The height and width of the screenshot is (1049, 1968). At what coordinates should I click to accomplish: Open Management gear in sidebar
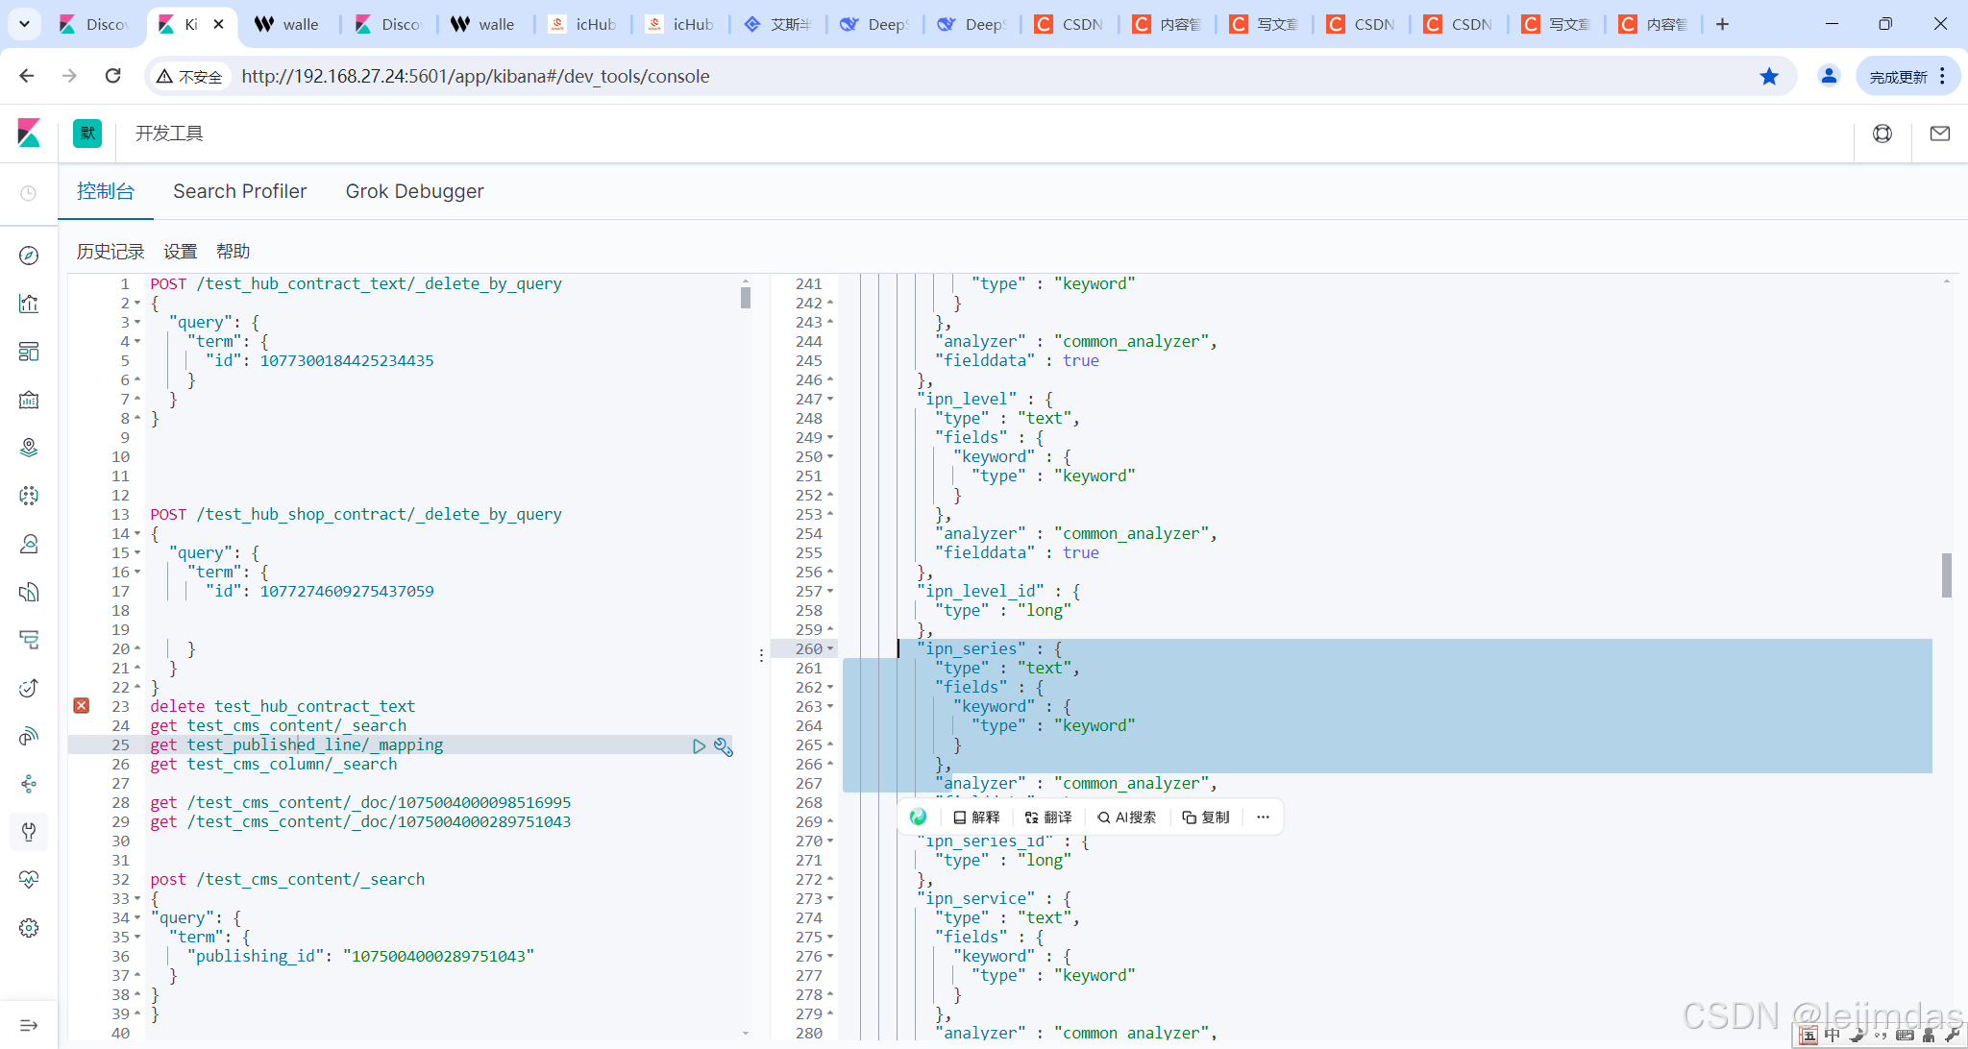[x=29, y=928]
